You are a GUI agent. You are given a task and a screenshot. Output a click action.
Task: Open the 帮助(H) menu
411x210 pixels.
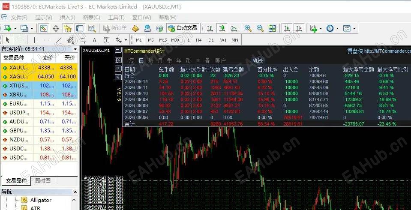(168, 18)
